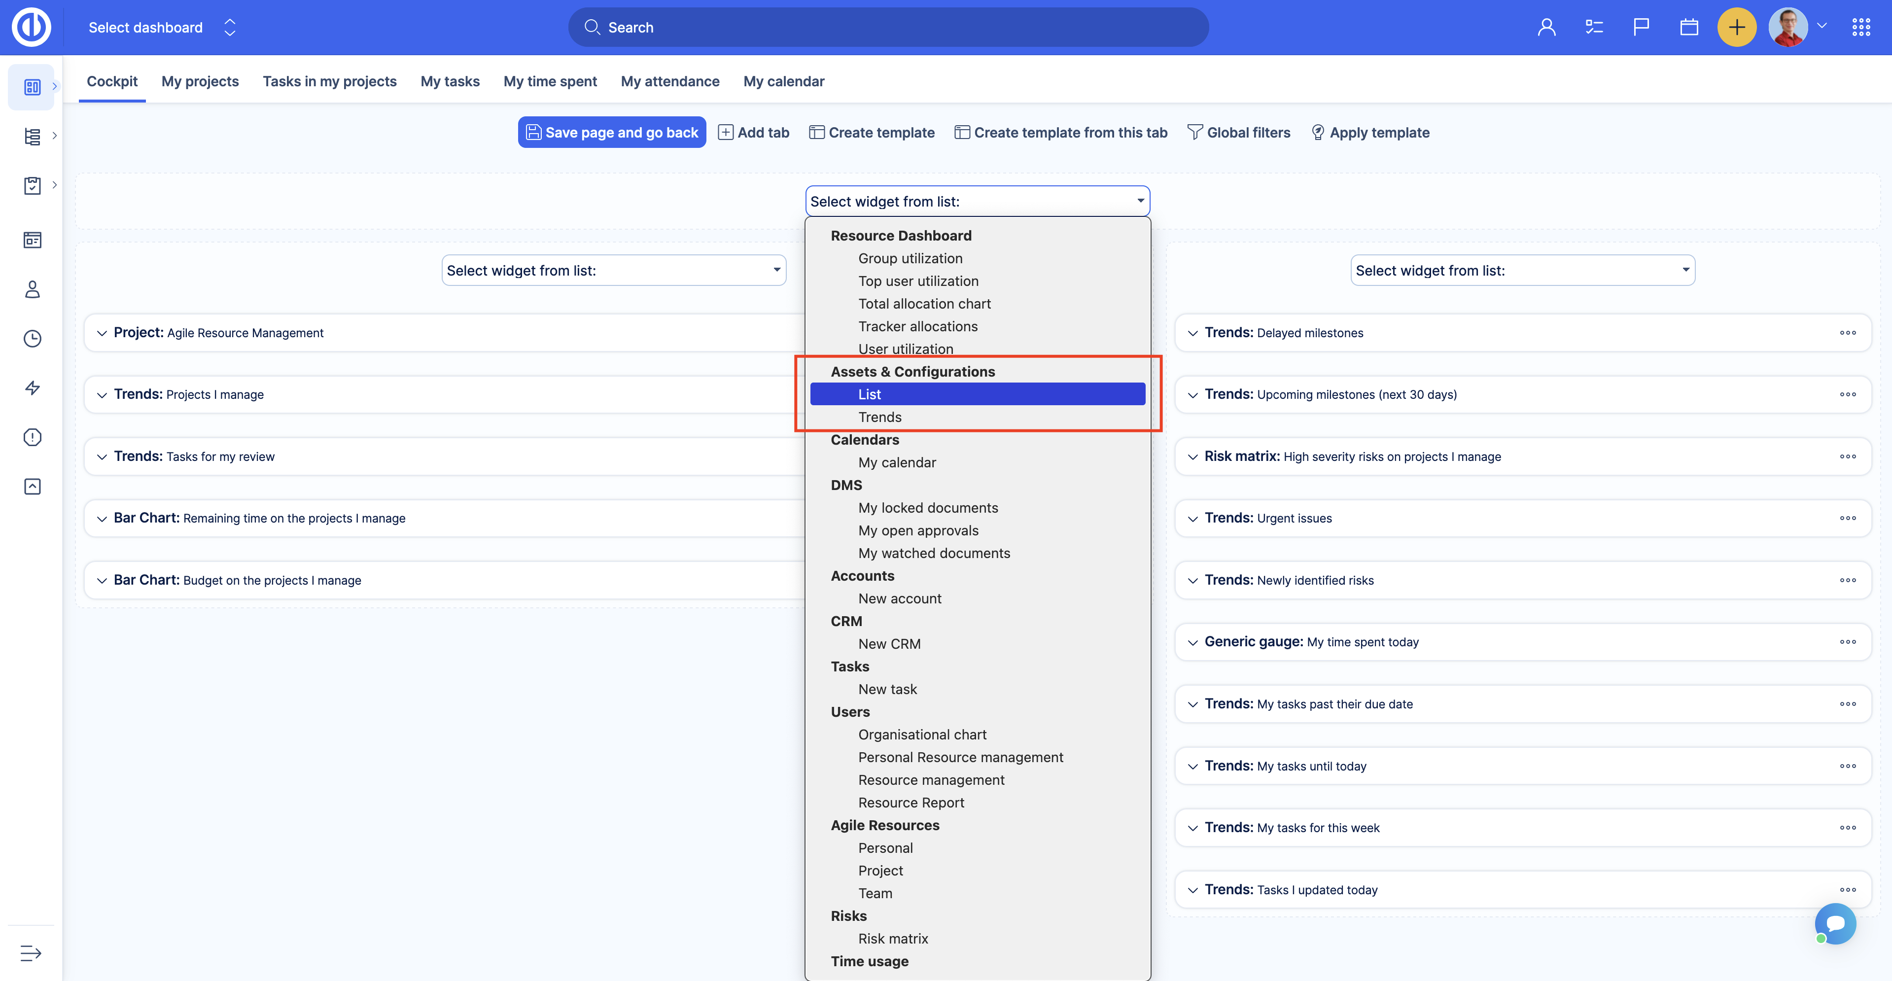Click into the Search field

click(x=888, y=27)
